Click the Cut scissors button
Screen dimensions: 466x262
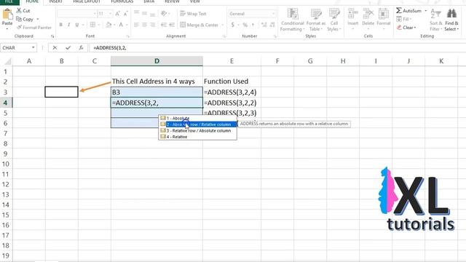point(23,11)
